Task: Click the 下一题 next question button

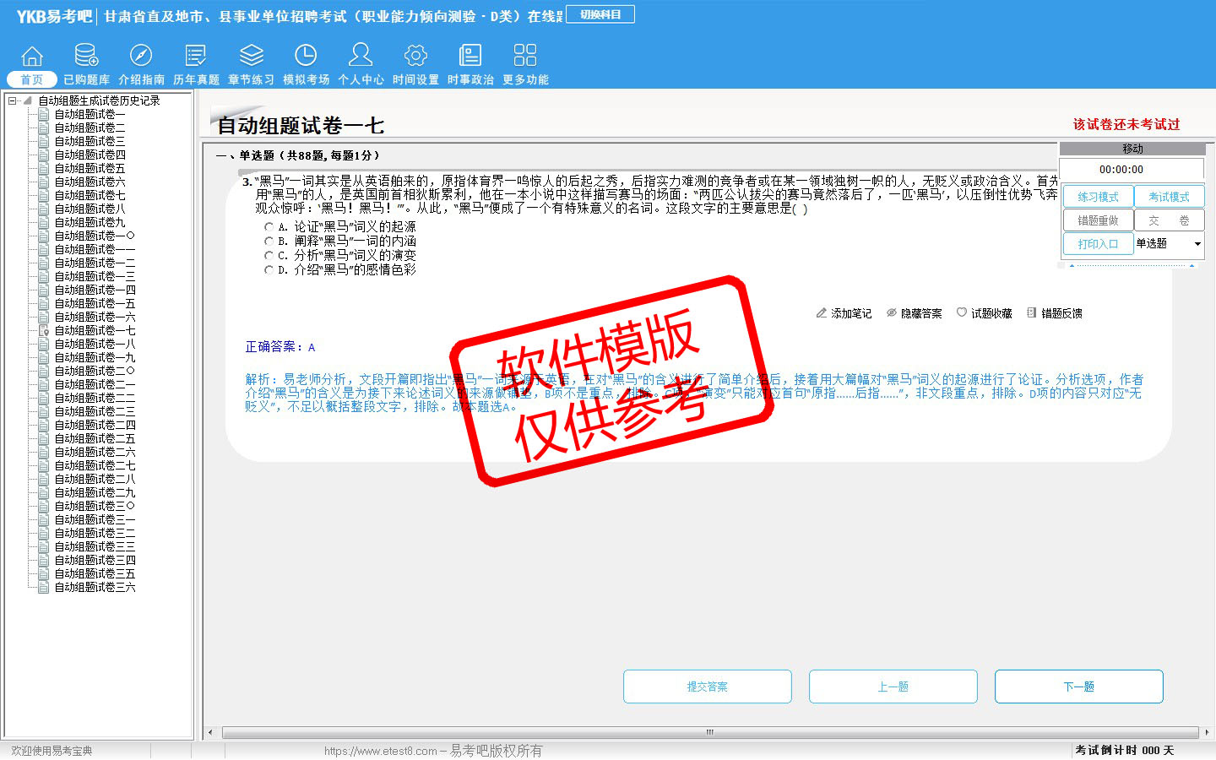Action: (x=1078, y=687)
